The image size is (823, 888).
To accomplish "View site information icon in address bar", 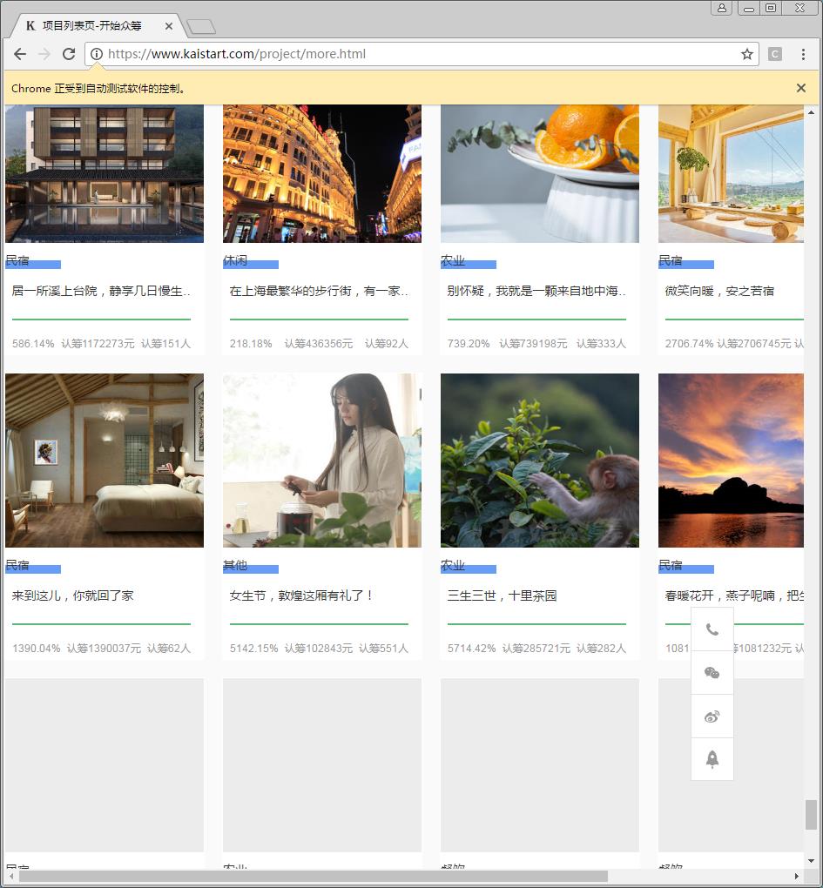I will (97, 54).
